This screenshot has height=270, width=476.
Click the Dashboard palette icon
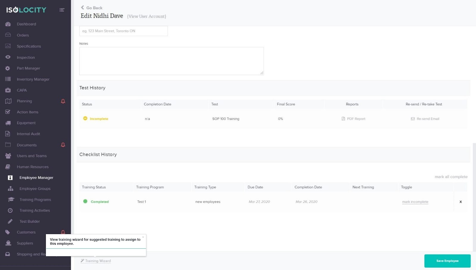coord(8,24)
